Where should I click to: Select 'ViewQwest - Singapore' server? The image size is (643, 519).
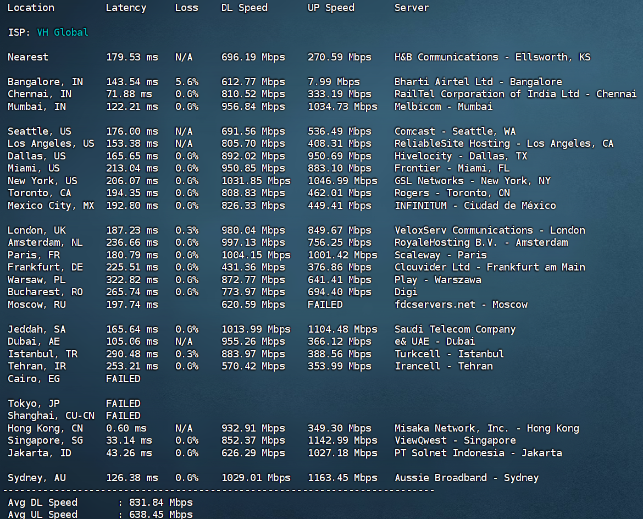pyautogui.click(x=455, y=440)
